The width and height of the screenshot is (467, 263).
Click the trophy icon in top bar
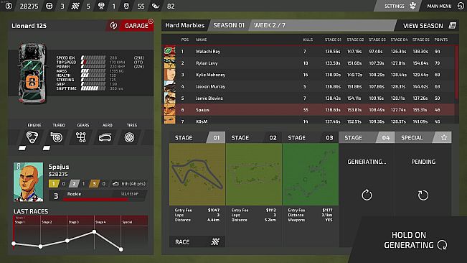coord(101,6)
